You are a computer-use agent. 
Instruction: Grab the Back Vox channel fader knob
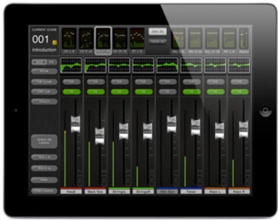[x=99, y=136]
